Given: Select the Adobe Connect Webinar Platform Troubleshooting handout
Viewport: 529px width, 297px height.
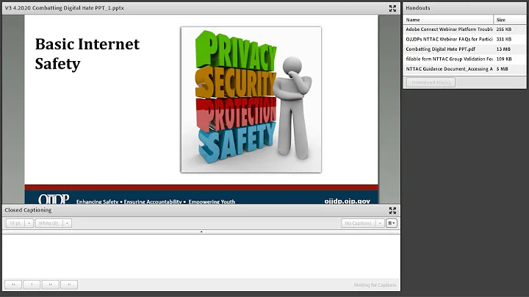Looking at the screenshot, I should point(464,29).
